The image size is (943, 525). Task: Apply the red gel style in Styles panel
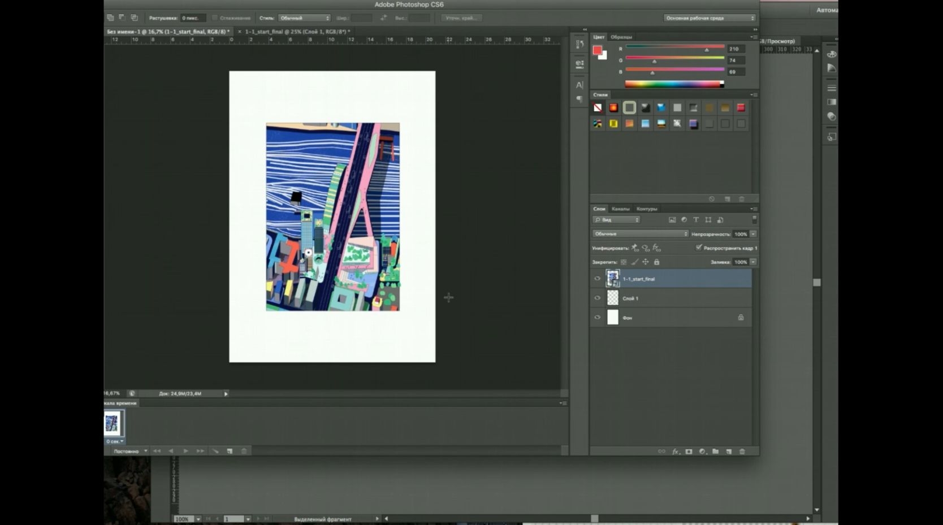[x=741, y=107]
